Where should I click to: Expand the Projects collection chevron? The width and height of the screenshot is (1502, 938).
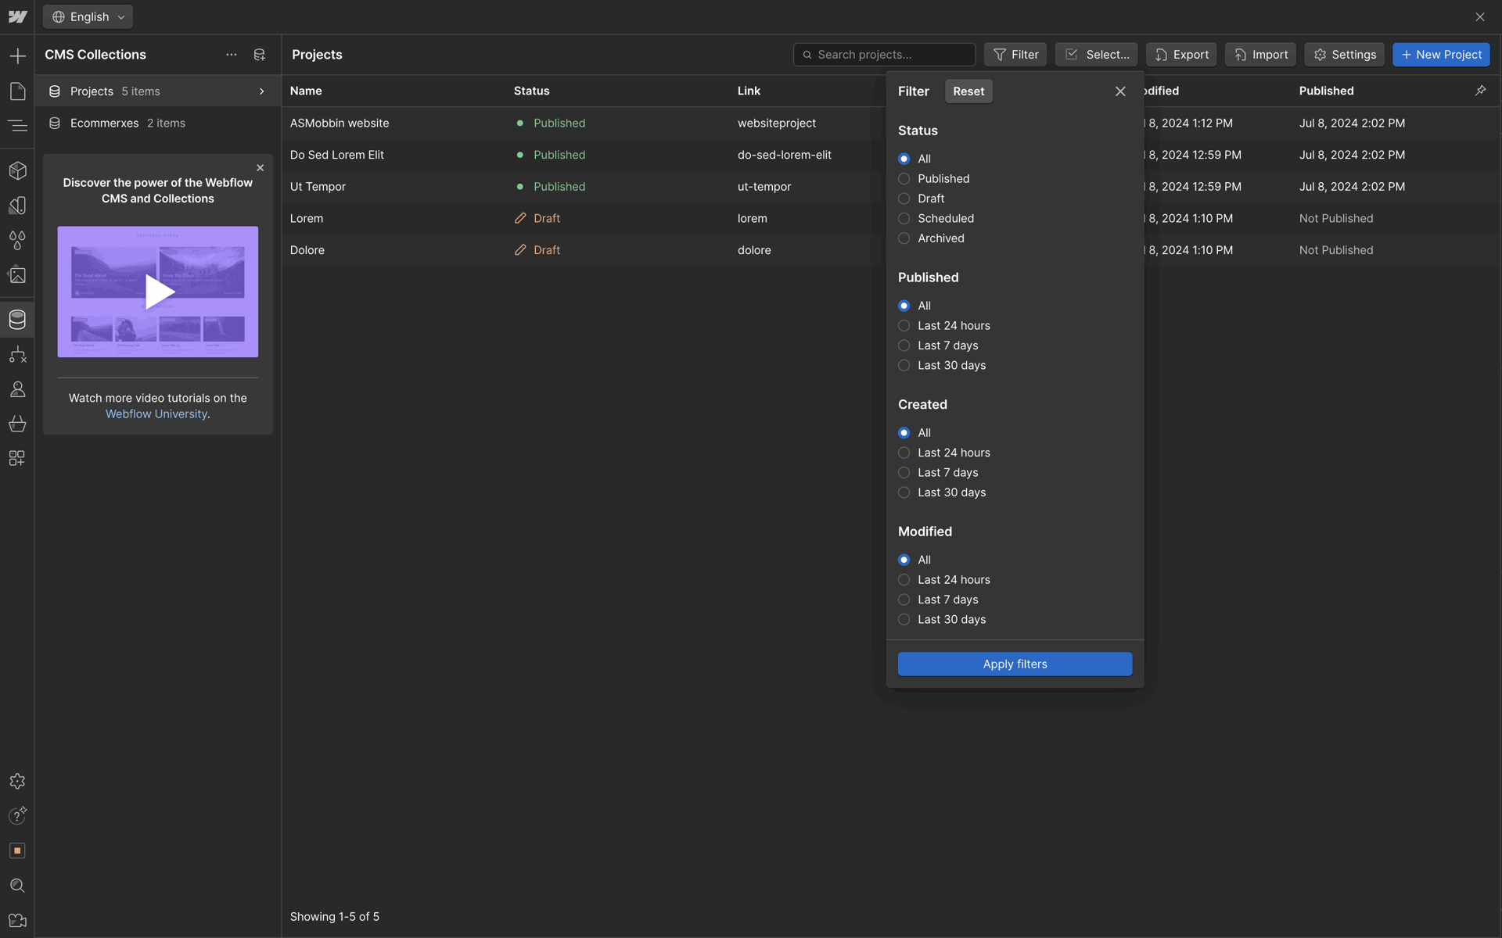pyautogui.click(x=262, y=91)
